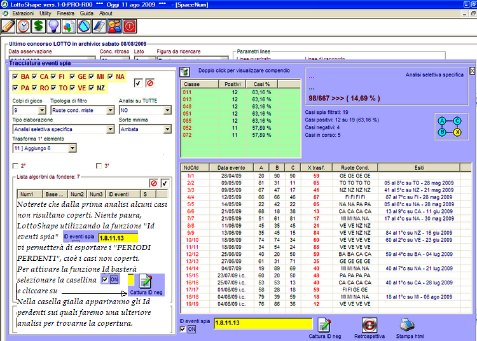Image resolution: width=477 pixels, height=341 pixels.
Task: Click the Data evento column header
Action: tap(232, 167)
